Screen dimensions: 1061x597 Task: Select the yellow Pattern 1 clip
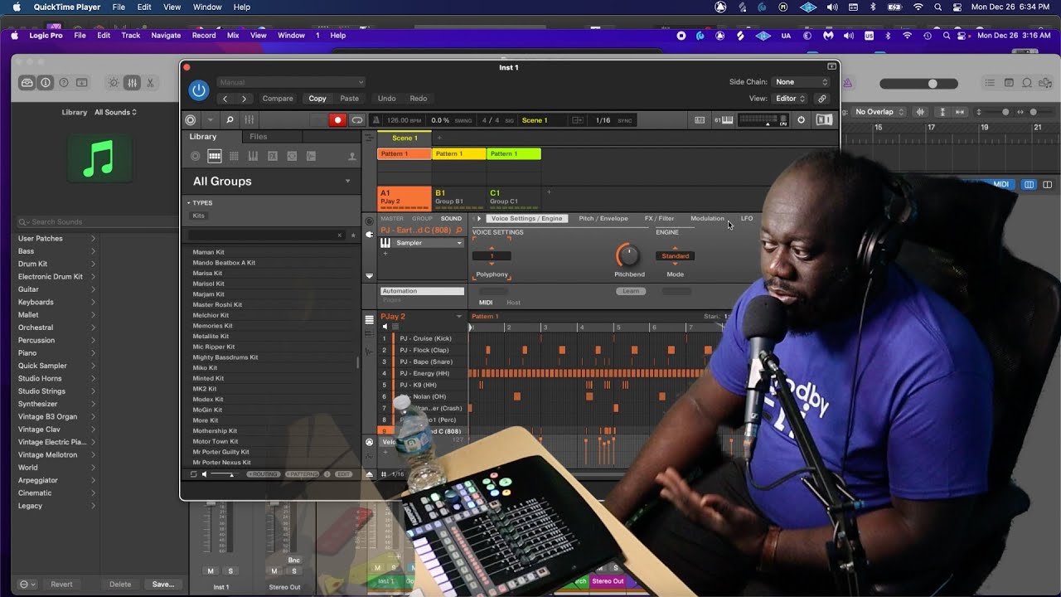click(x=459, y=154)
